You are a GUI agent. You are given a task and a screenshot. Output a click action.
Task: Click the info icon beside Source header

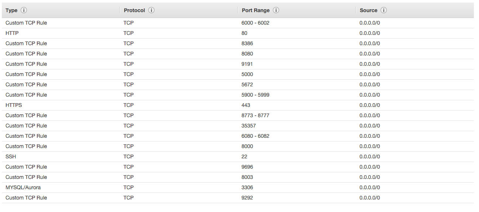[x=383, y=10]
